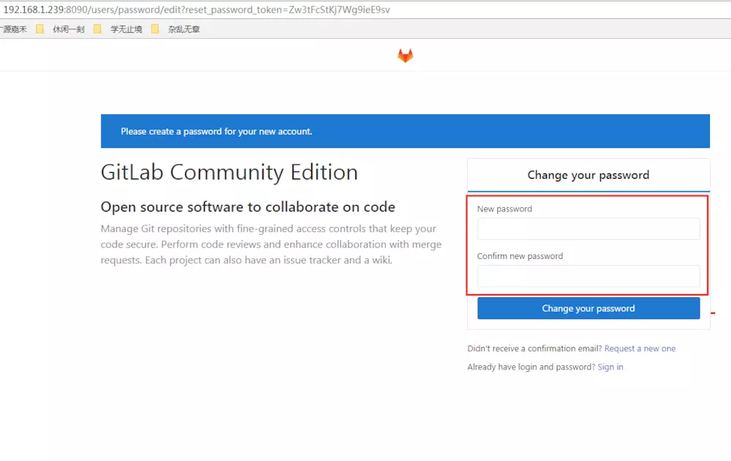Expand the 学无止境 bookmark folder label
Viewport: 731px width, 461px height.
126,29
